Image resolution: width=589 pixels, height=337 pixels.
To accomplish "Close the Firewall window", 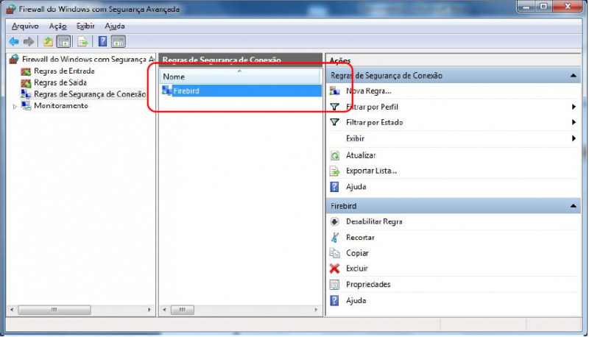I will click(x=568, y=7).
